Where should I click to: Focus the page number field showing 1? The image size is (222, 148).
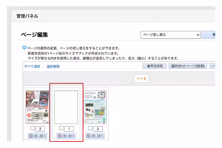(69, 129)
